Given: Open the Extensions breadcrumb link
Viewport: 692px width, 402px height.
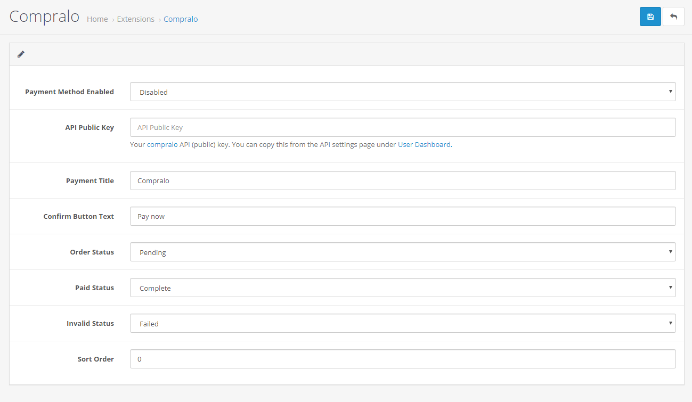Looking at the screenshot, I should [x=136, y=19].
